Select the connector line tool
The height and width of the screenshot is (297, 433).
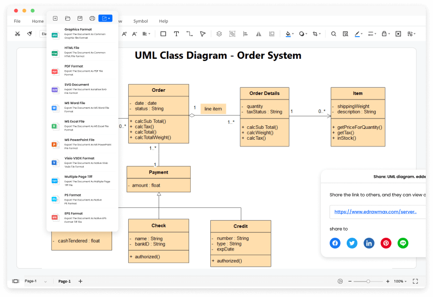[190, 34]
